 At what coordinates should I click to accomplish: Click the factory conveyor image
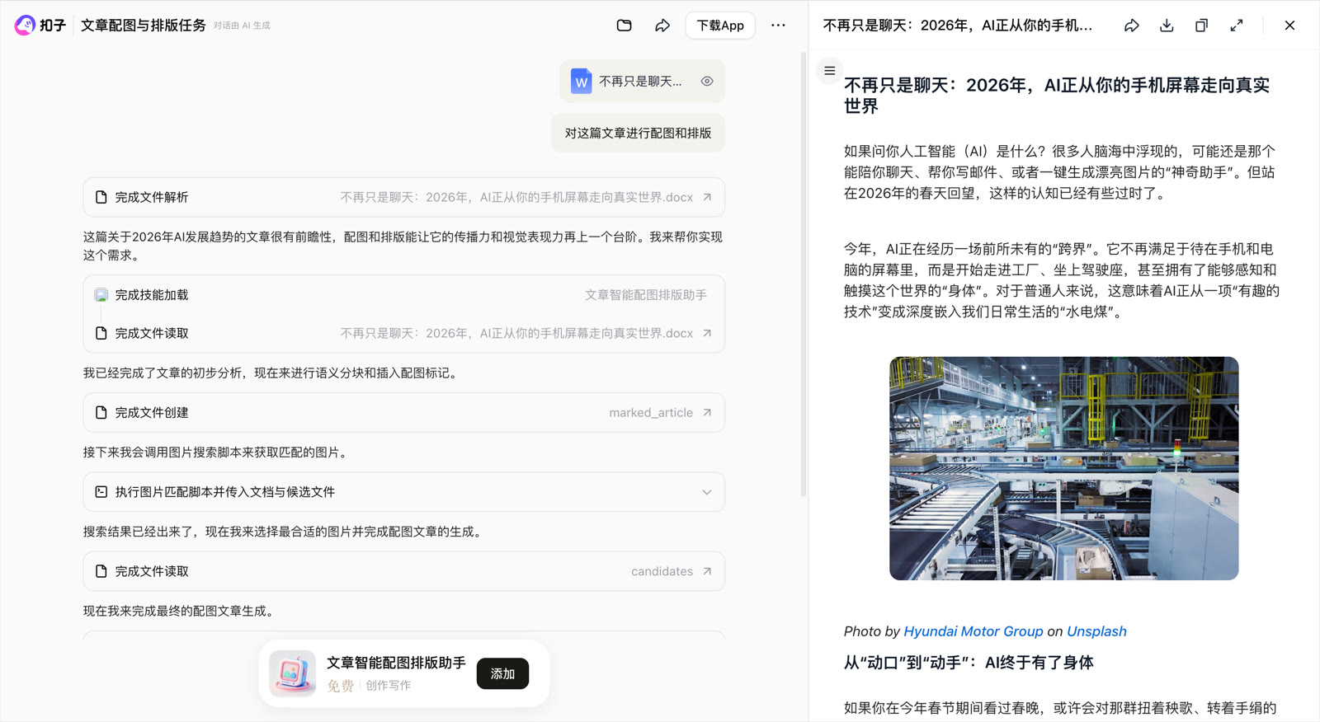(1063, 468)
